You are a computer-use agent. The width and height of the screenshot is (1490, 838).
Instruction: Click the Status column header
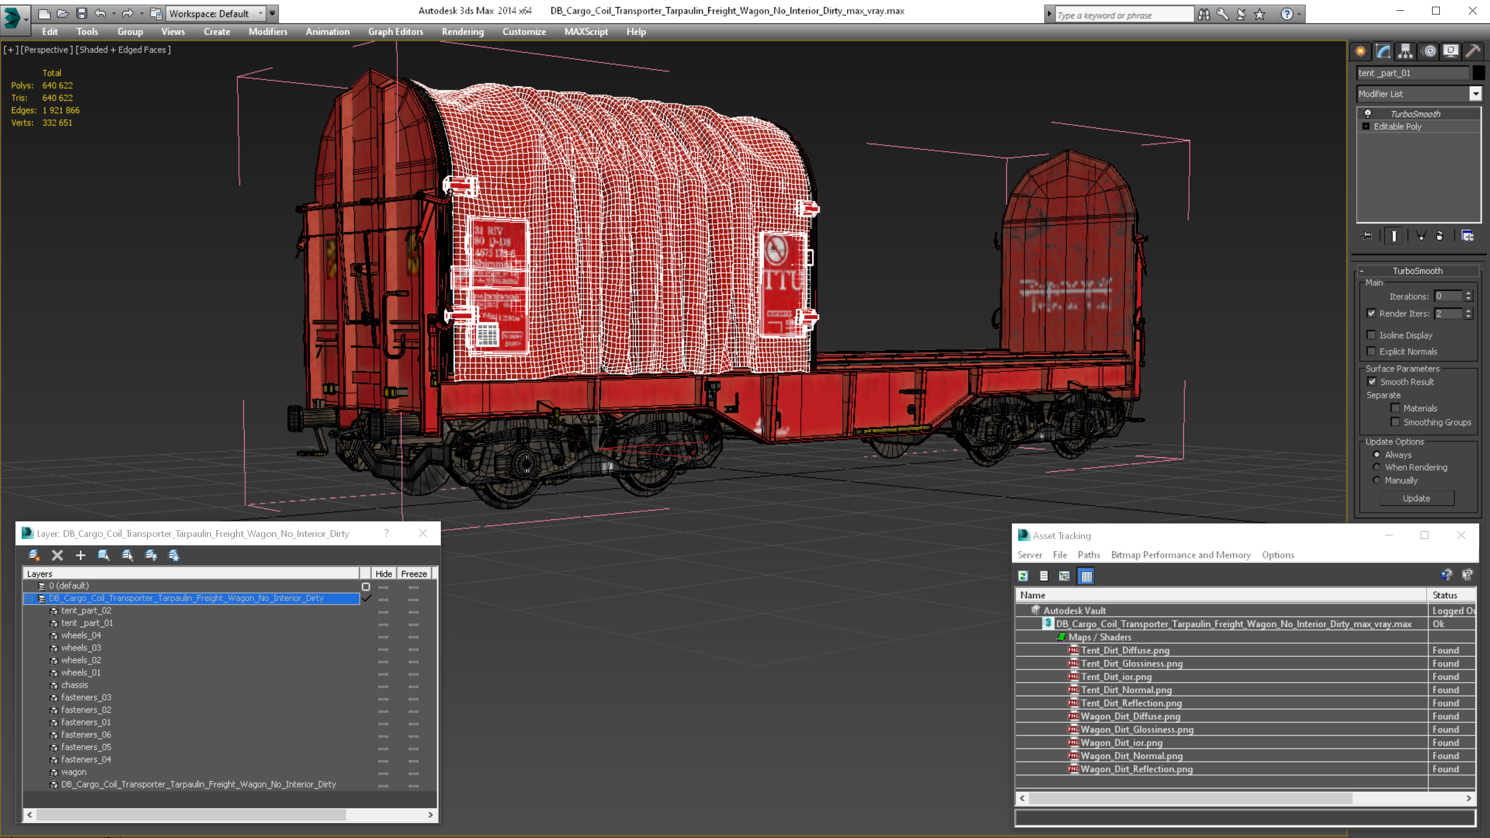click(1451, 595)
